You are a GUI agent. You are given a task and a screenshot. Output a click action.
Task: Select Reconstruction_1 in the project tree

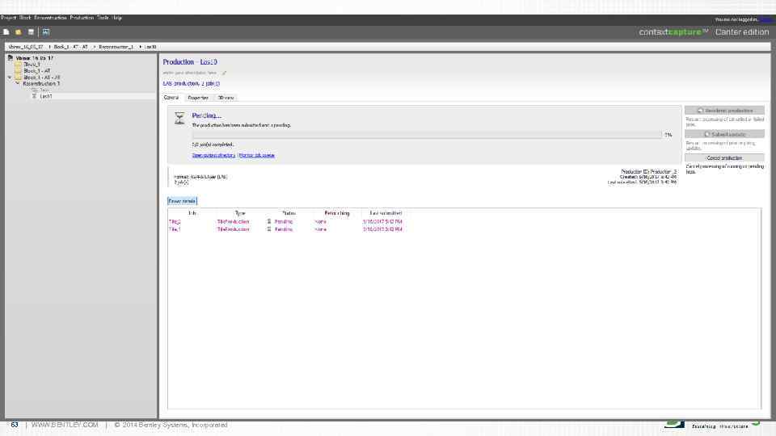point(41,83)
